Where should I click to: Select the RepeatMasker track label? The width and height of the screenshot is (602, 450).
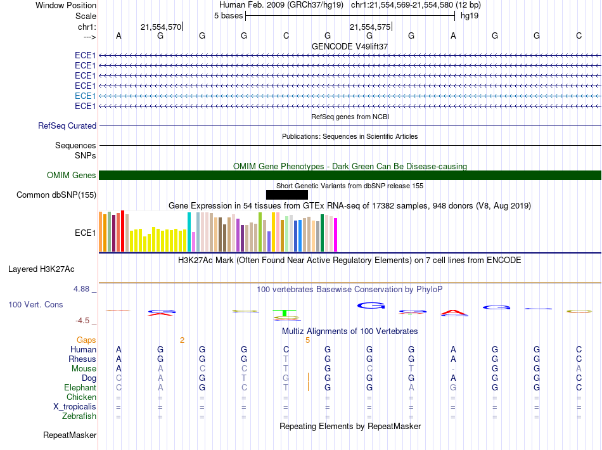[x=70, y=435]
